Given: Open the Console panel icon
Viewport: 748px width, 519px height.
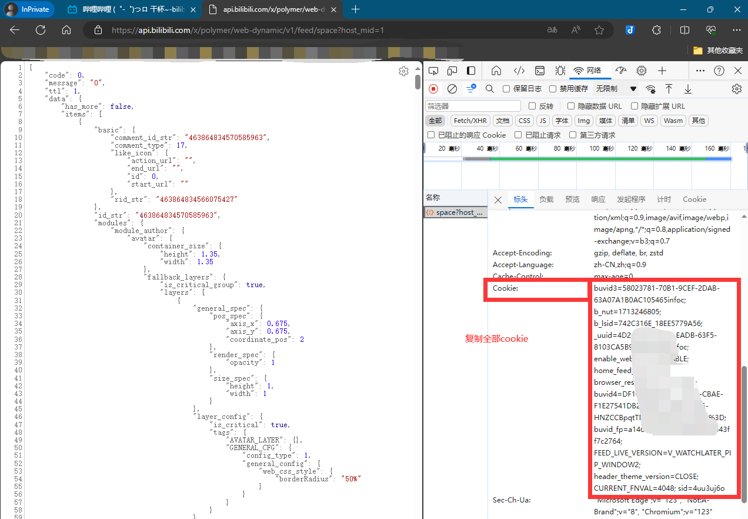Looking at the screenshot, I should tap(539, 71).
